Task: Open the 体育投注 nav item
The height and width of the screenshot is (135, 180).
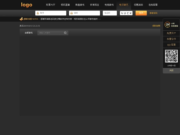Action: tap(94, 5)
